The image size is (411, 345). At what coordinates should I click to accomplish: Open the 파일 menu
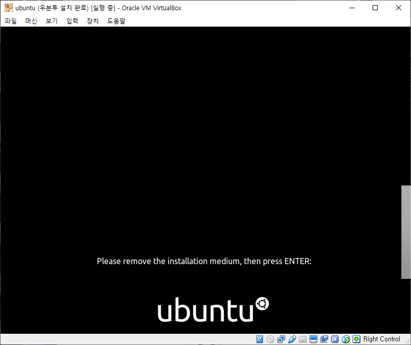tap(11, 21)
